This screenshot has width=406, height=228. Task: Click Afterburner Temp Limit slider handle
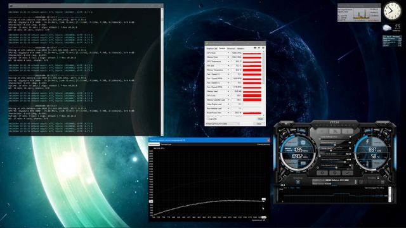point(331,151)
